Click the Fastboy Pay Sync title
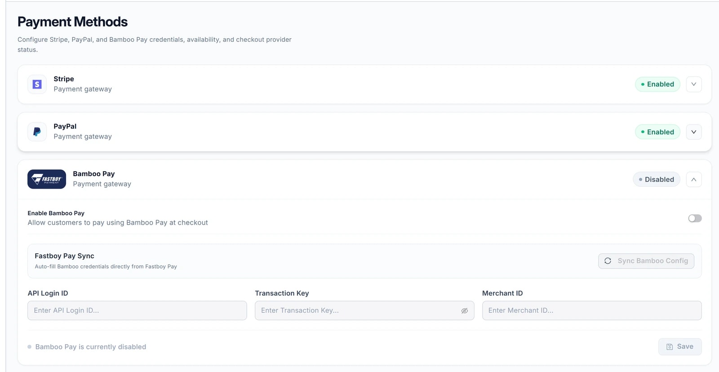 pos(64,256)
